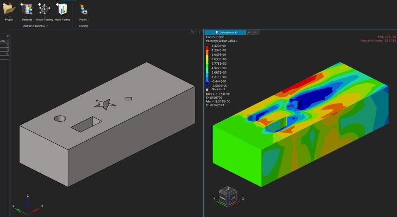Open the third dropdown arrow in left panel
Image resolution: width=397 pixels, height=217 pixels.
(8, 49)
